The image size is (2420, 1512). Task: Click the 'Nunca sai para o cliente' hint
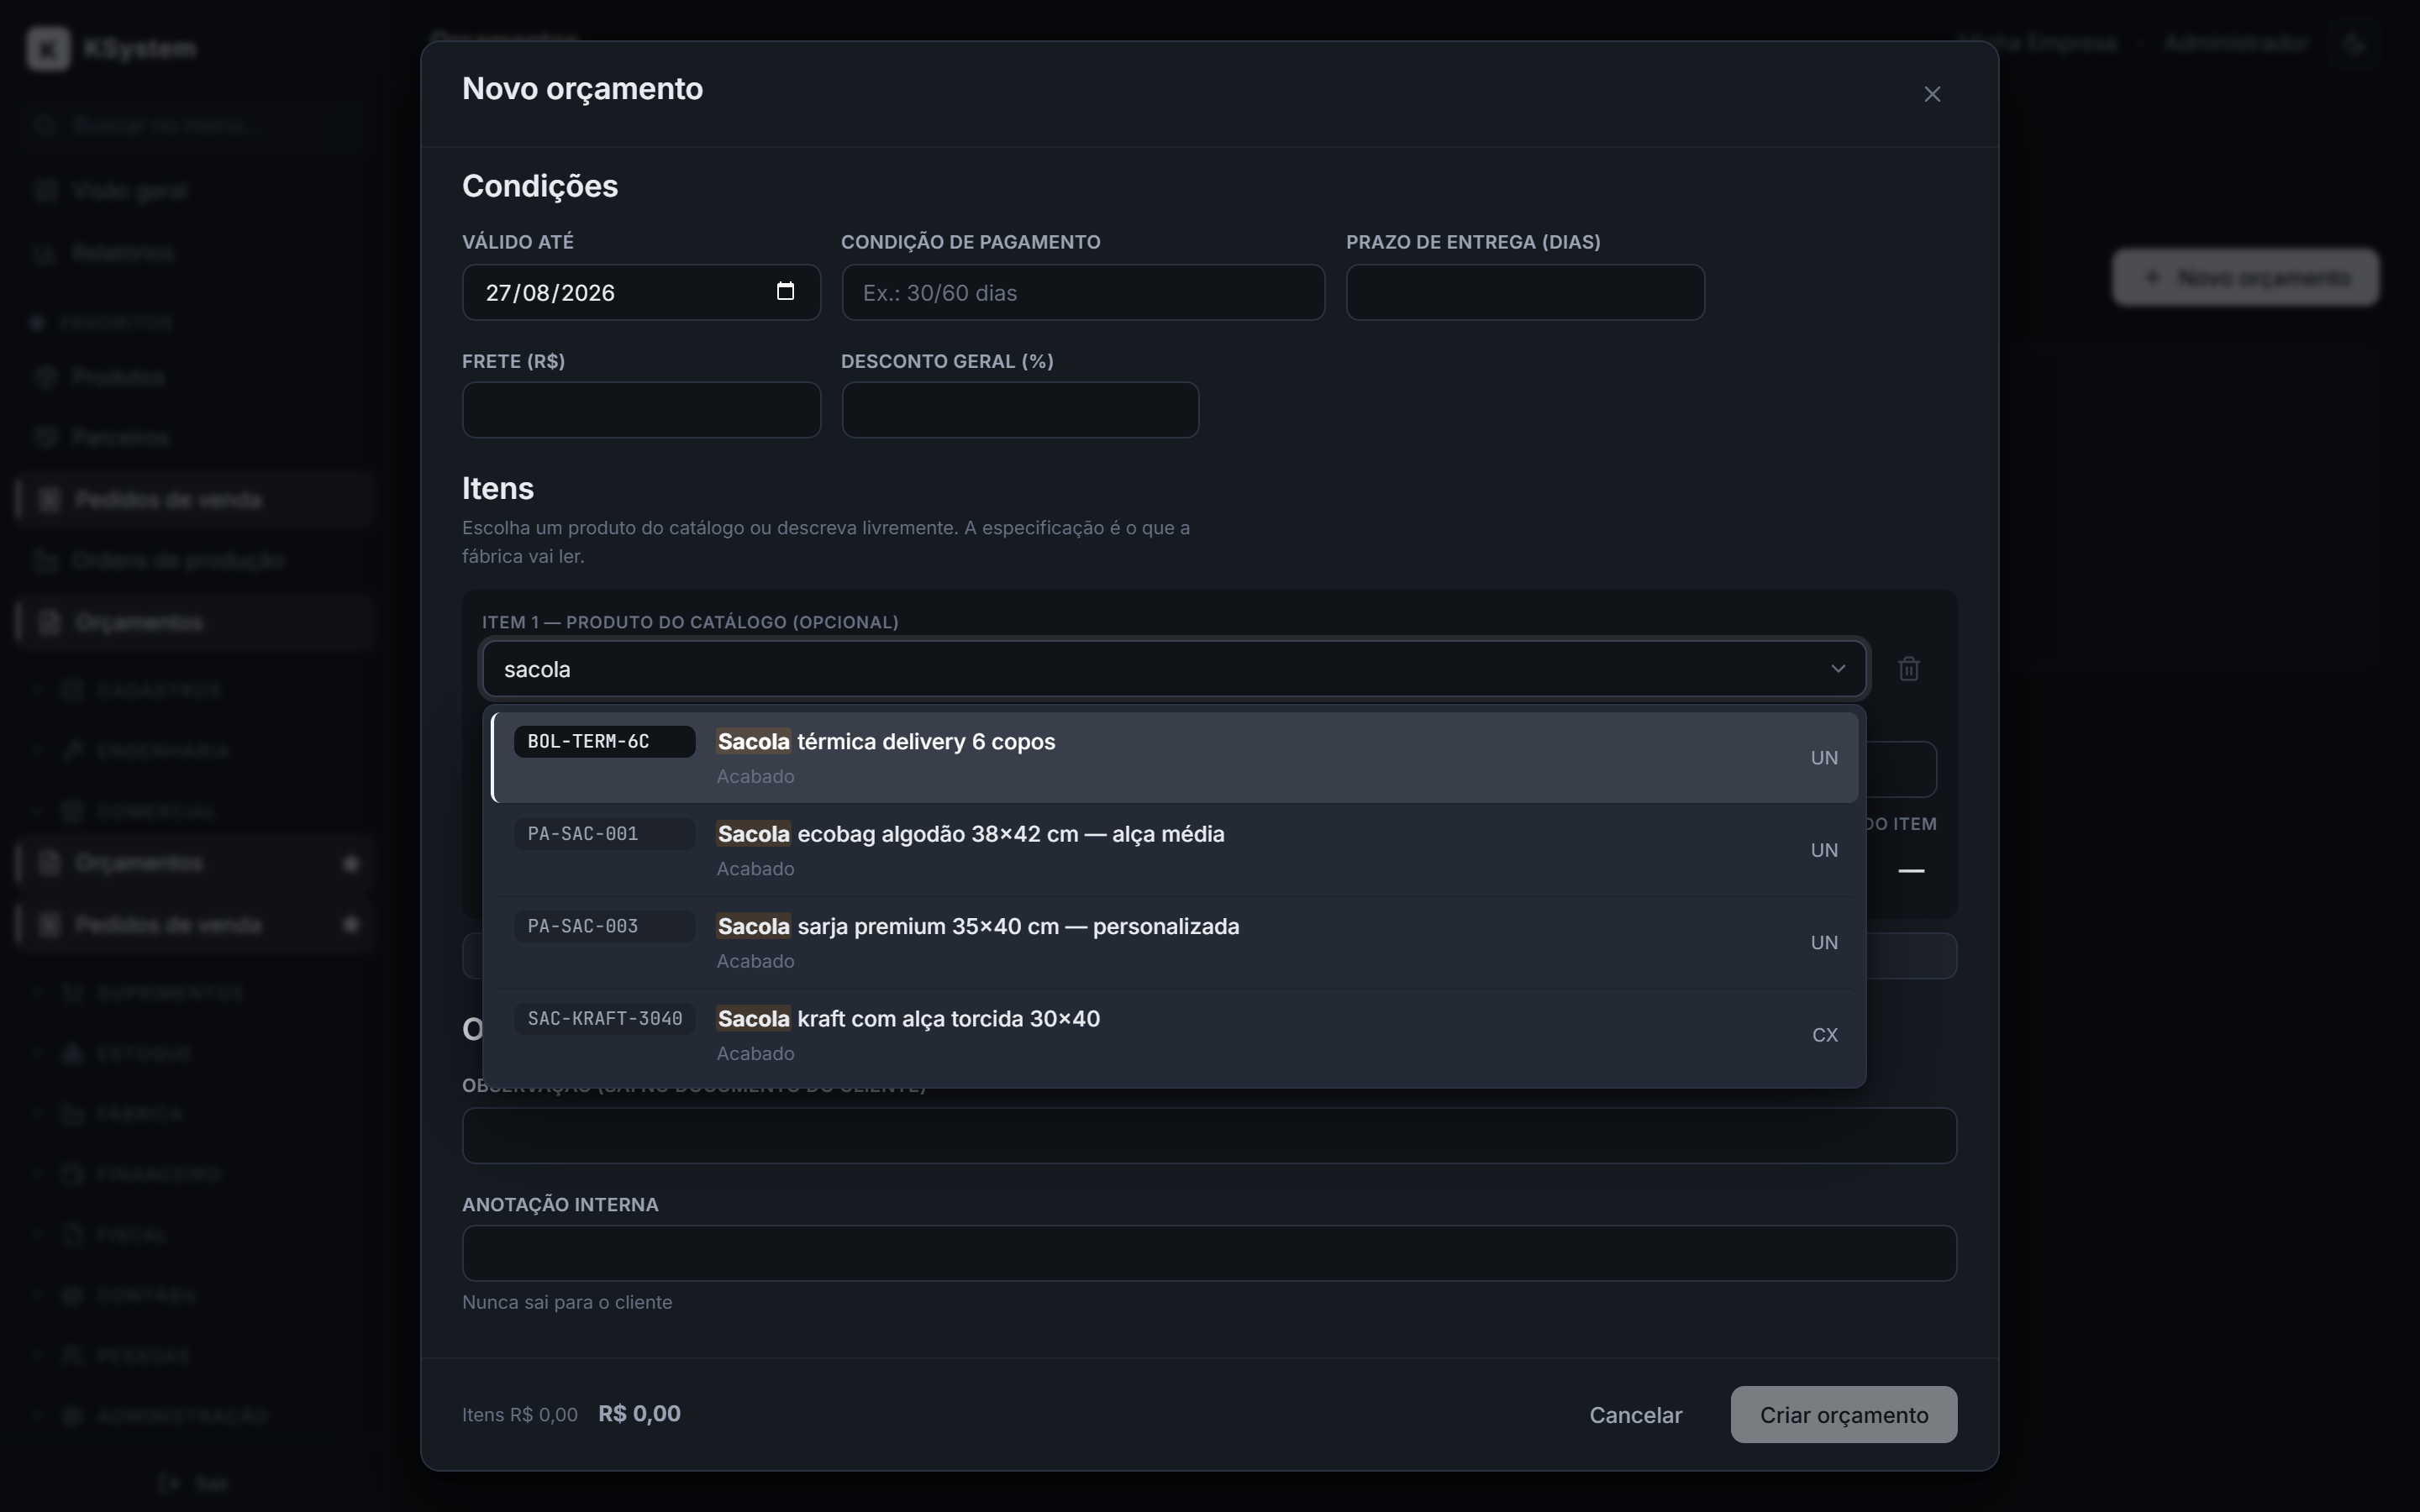(x=567, y=1302)
